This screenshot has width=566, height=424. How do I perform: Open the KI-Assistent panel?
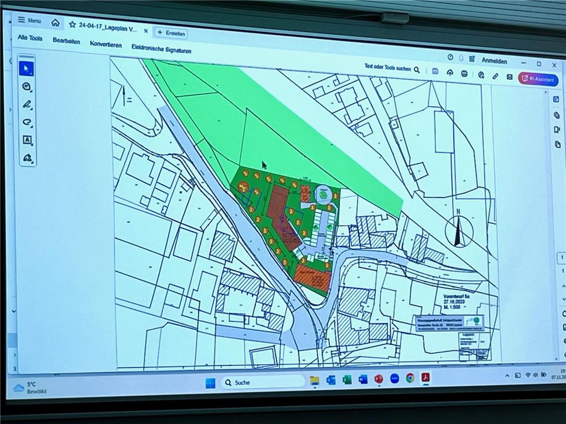pos(538,79)
